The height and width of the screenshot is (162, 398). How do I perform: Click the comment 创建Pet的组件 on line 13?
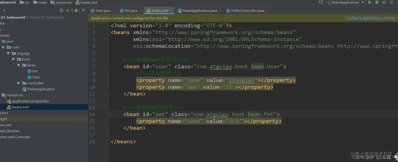(x=154, y=107)
